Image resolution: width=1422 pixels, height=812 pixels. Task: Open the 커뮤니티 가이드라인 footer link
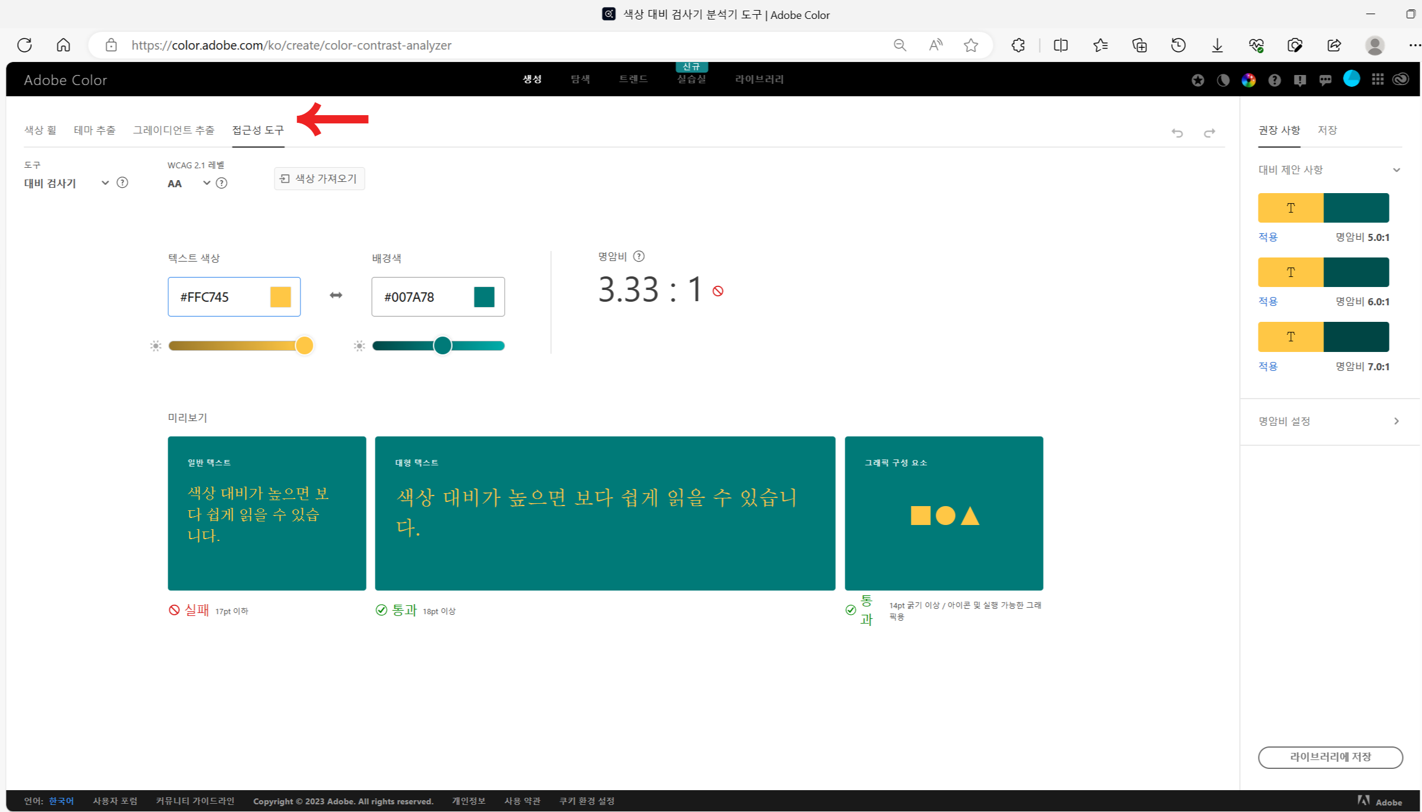click(x=195, y=801)
